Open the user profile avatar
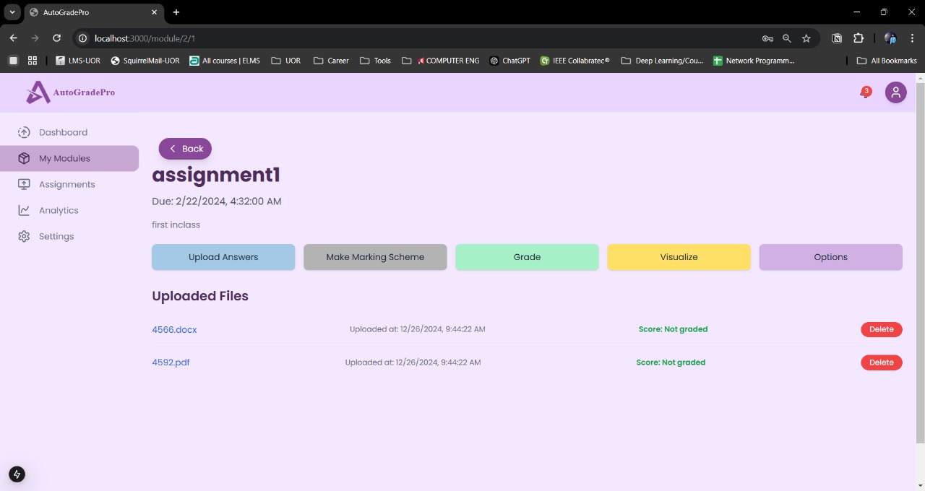Screen dimensions: 925x491 896,92
